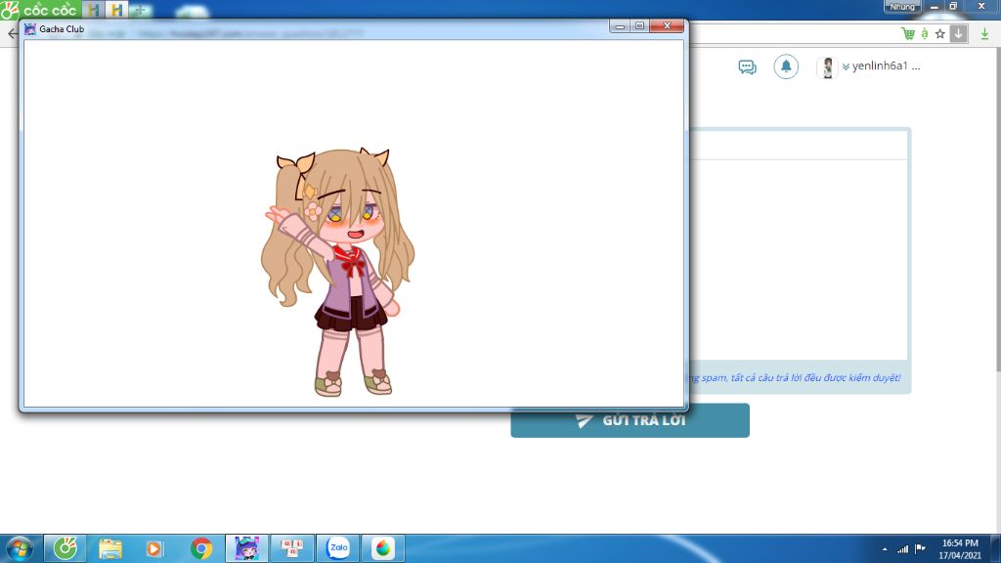Switch to Gacha Club in the taskbar
This screenshot has width=1001, height=563.
[x=246, y=548]
